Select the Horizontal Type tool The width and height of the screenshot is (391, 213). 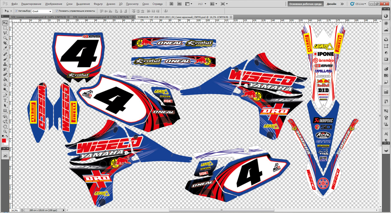5,100
